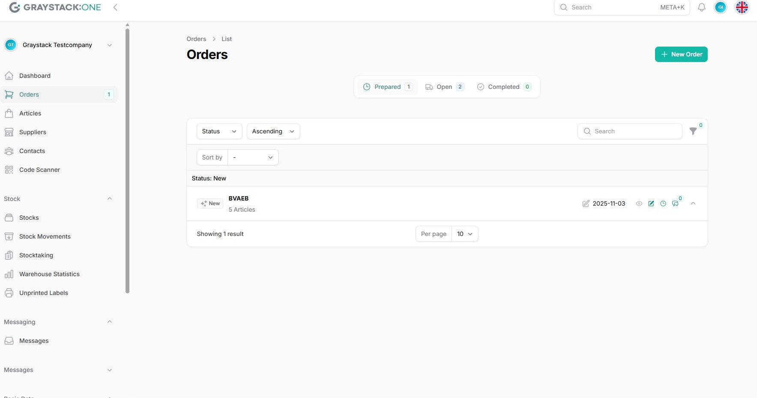Click the filter funnel icon

[x=693, y=131]
